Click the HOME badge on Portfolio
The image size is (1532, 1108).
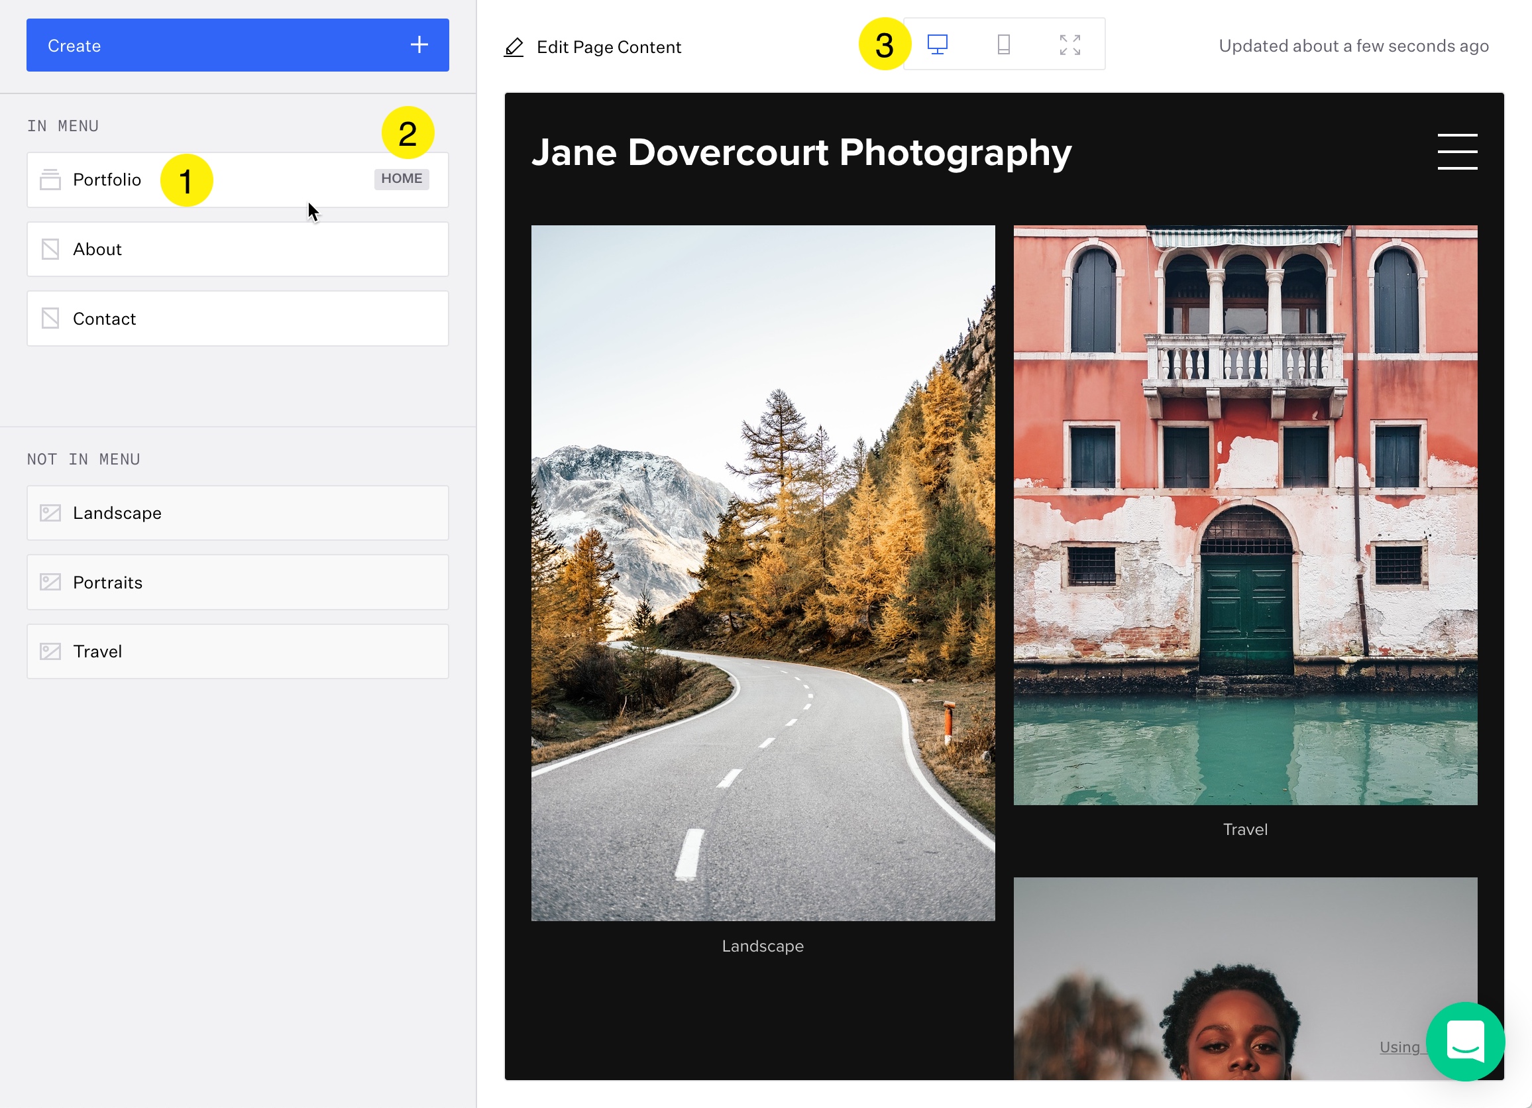[402, 178]
